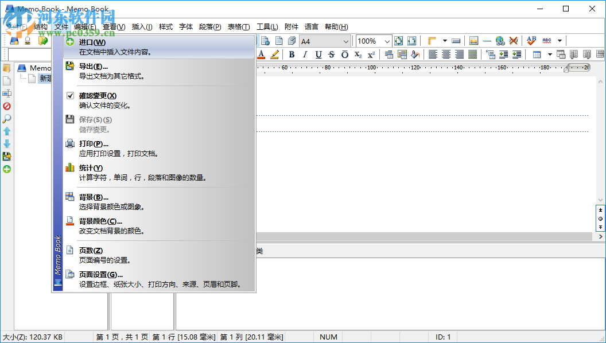Toggle superscript formatting
The image size is (606, 343).
pyautogui.click(x=371, y=54)
